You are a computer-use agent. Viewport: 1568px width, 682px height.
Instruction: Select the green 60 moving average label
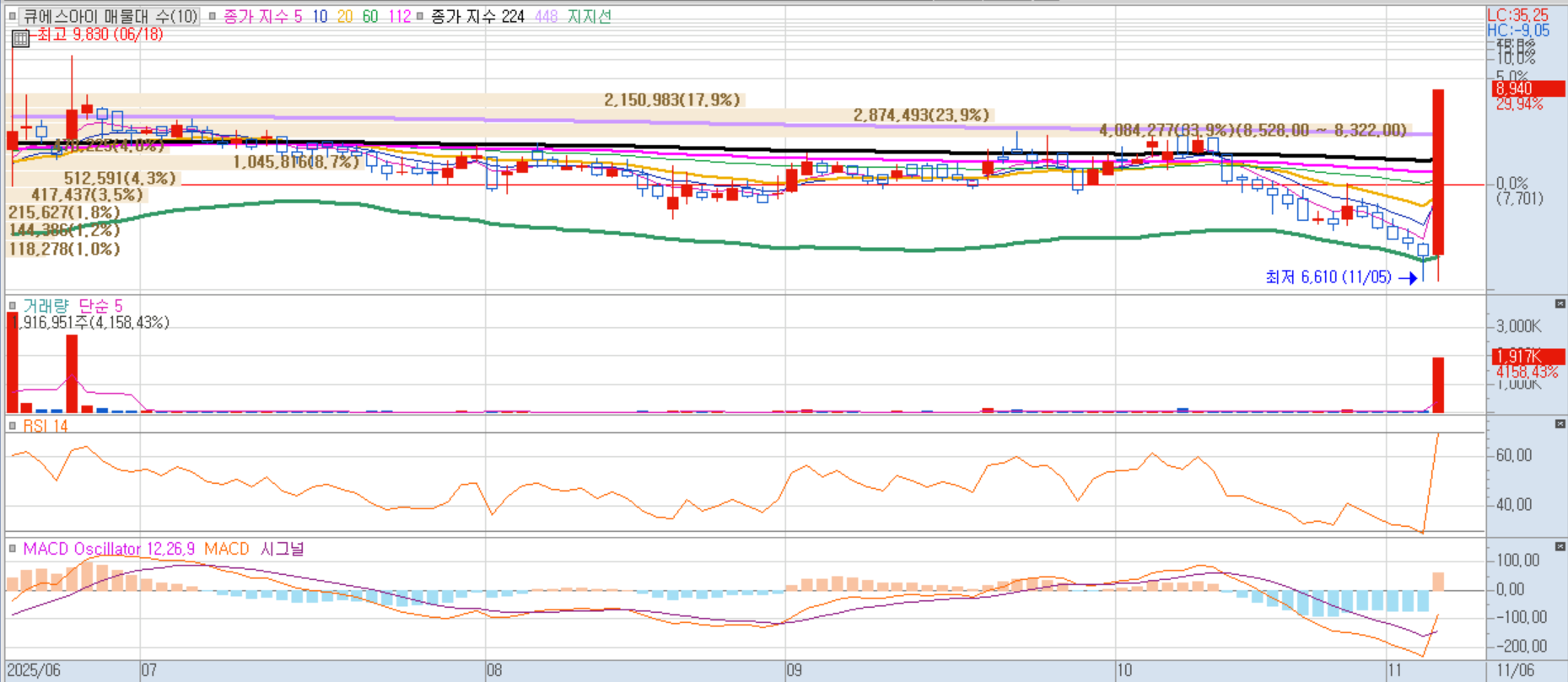tap(370, 16)
